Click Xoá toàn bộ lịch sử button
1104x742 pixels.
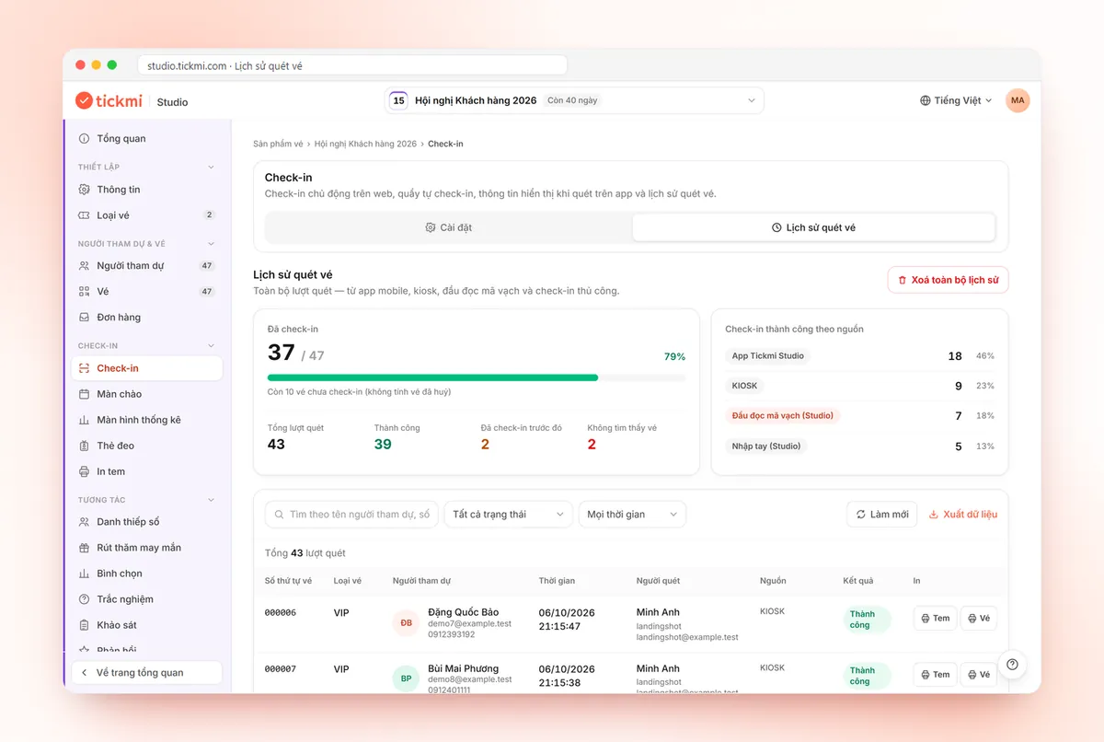click(x=948, y=280)
